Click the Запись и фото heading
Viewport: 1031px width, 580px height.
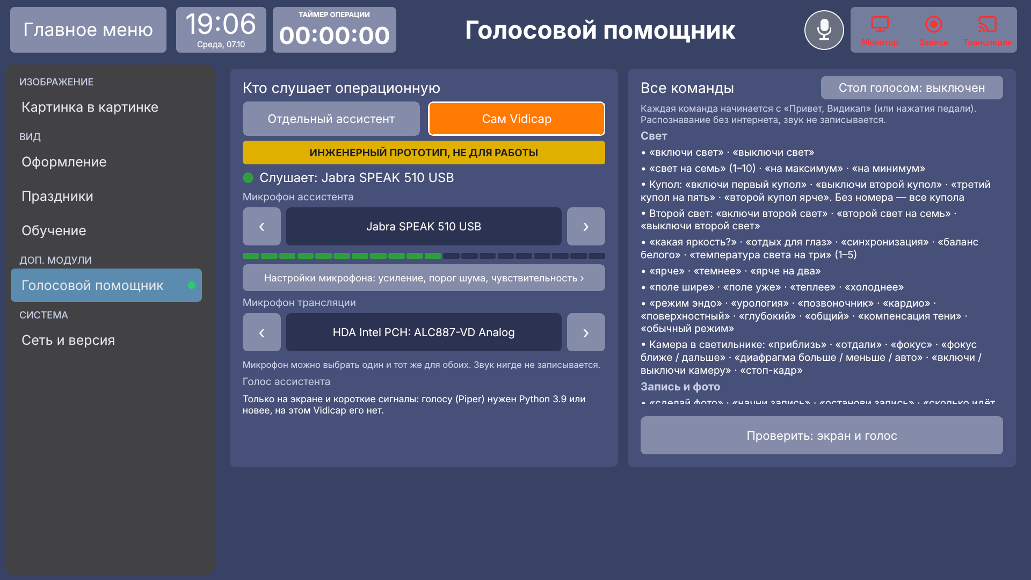tap(680, 387)
